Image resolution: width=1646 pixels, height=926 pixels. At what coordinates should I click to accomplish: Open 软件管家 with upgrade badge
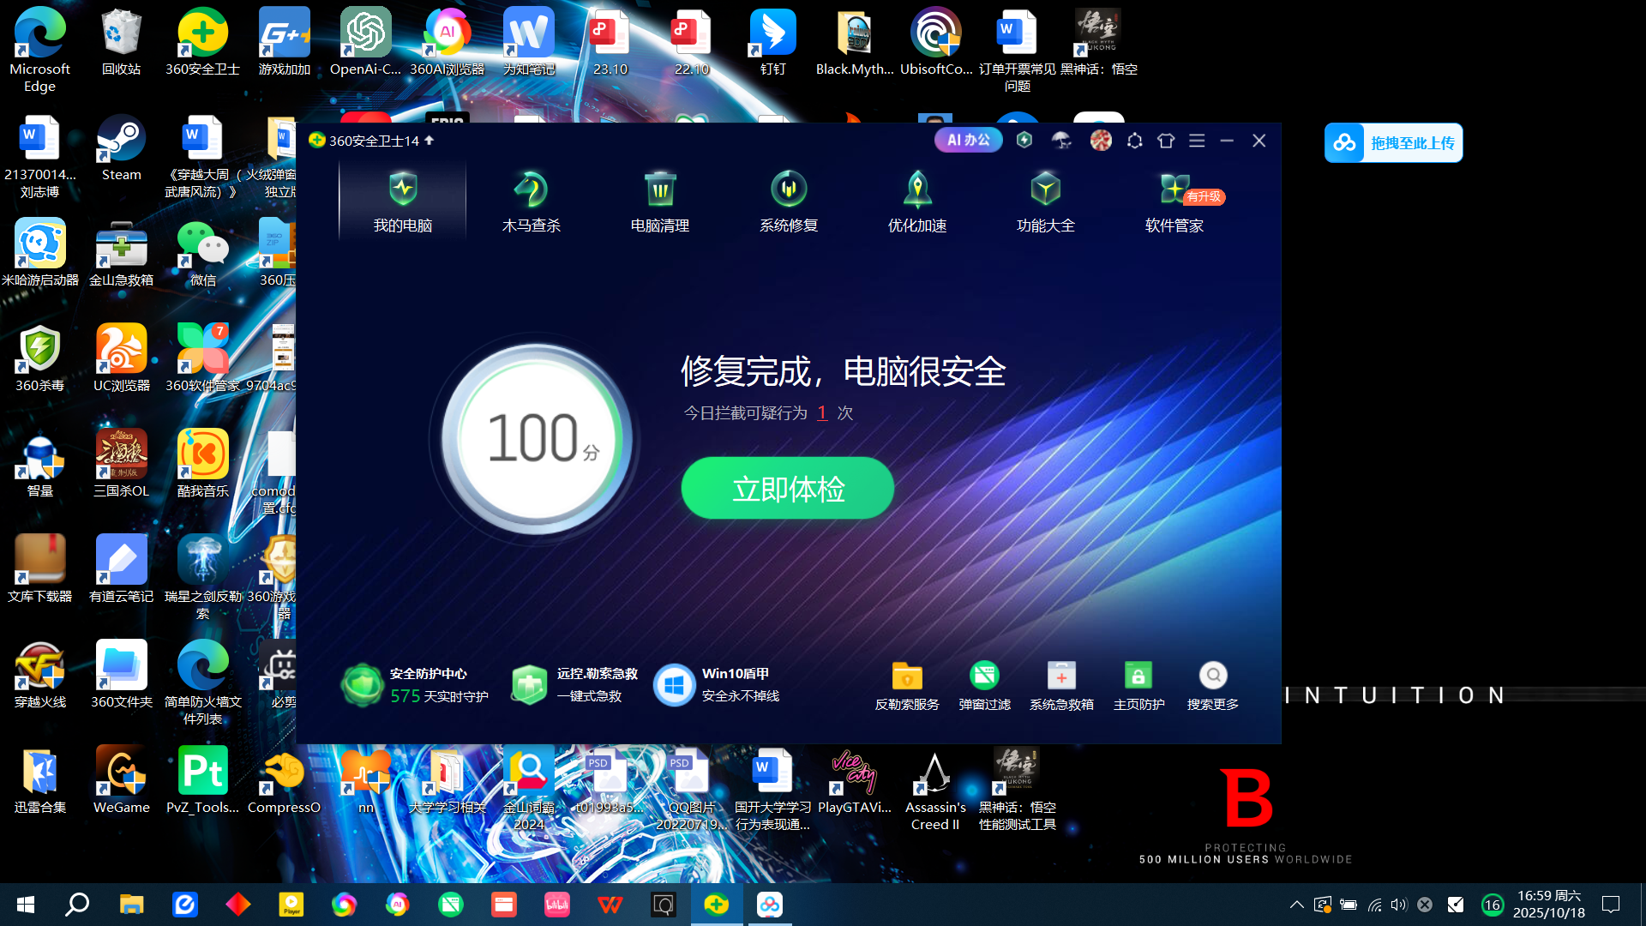click(1176, 202)
